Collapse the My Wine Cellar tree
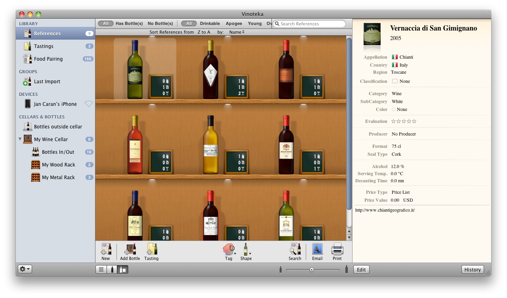The width and height of the screenshot is (507, 298). [20, 139]
